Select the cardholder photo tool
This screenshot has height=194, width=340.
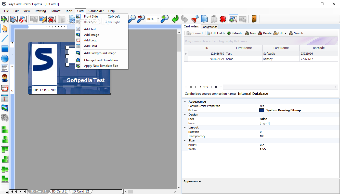pos(5,78)
